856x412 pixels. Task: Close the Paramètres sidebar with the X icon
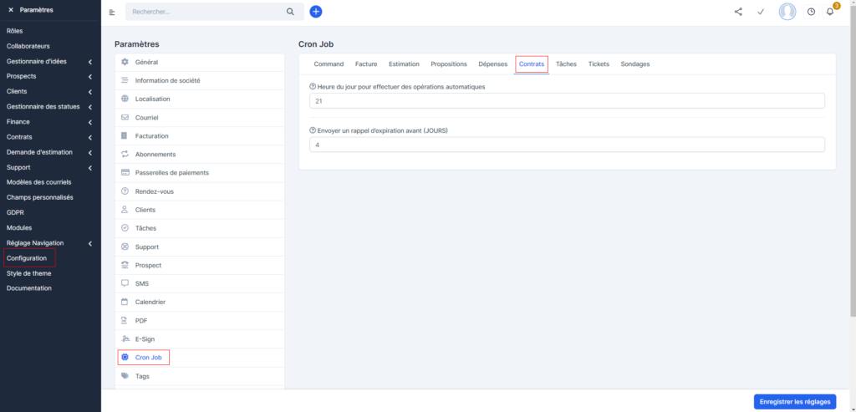(11, 10)
